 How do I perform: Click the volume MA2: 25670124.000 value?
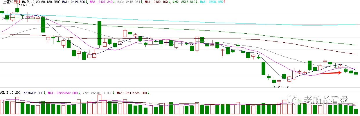(x=97, y=93)
